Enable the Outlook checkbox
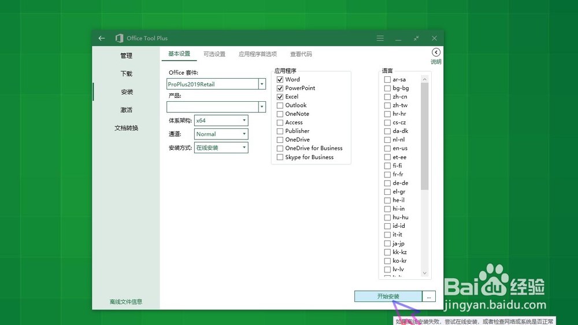The width and height of the screenshot is (578, 325). (280, 105)
